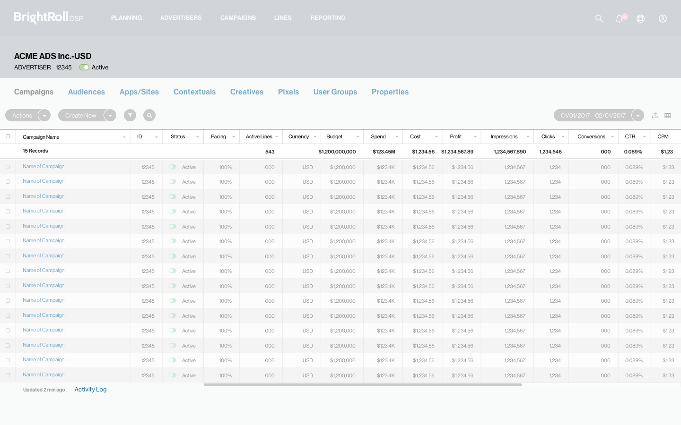681x425 pixels.
Task: Open the user account profile icon
Action: tap(663, 18)
